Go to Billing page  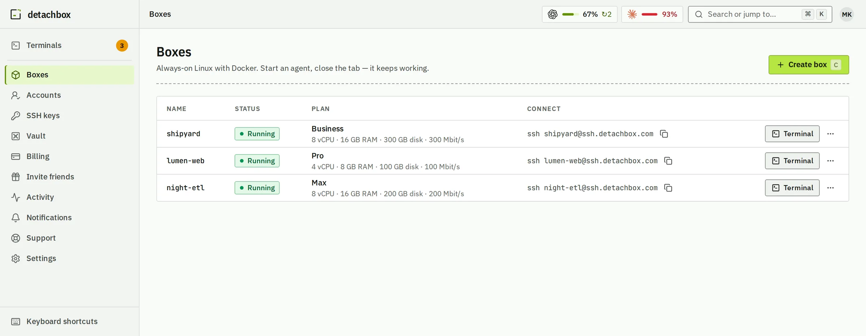tap(69, 156)
